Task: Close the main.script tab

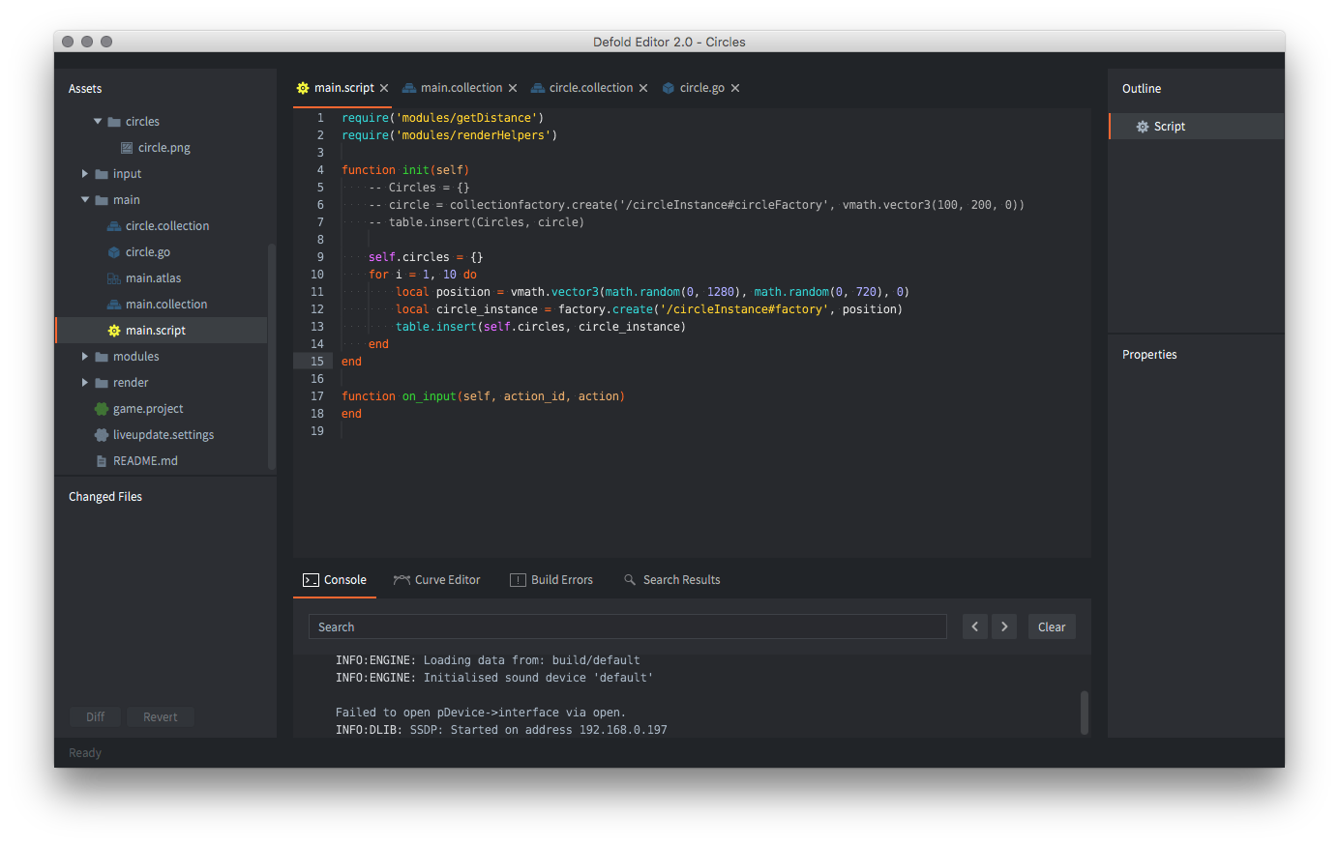Action: (x=384, y=88)
